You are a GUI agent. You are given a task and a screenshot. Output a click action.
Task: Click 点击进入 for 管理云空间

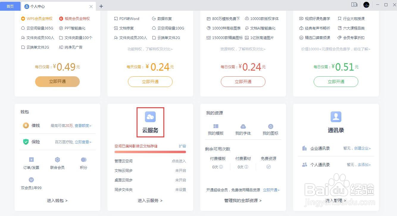pyautogui.click(x=179, y=161)
